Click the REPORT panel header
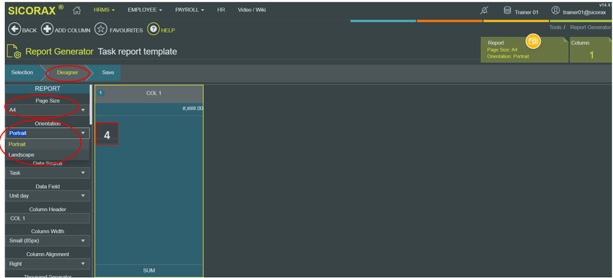This screenshot has height=278, width=613. (x=47, y=89)
